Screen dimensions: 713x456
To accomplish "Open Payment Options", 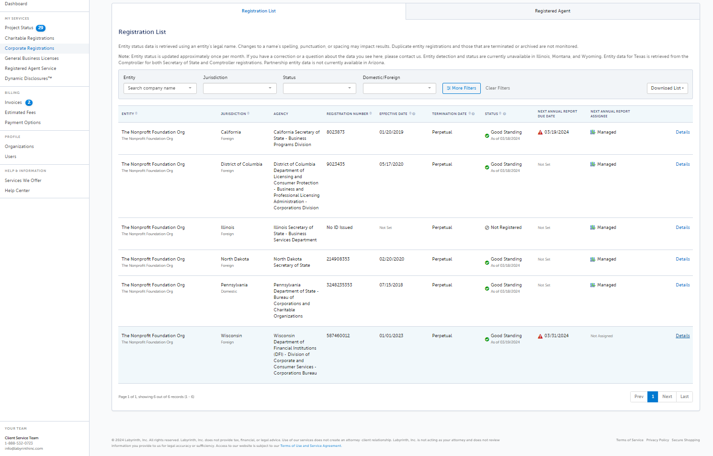I will click(x=23, y=123).
